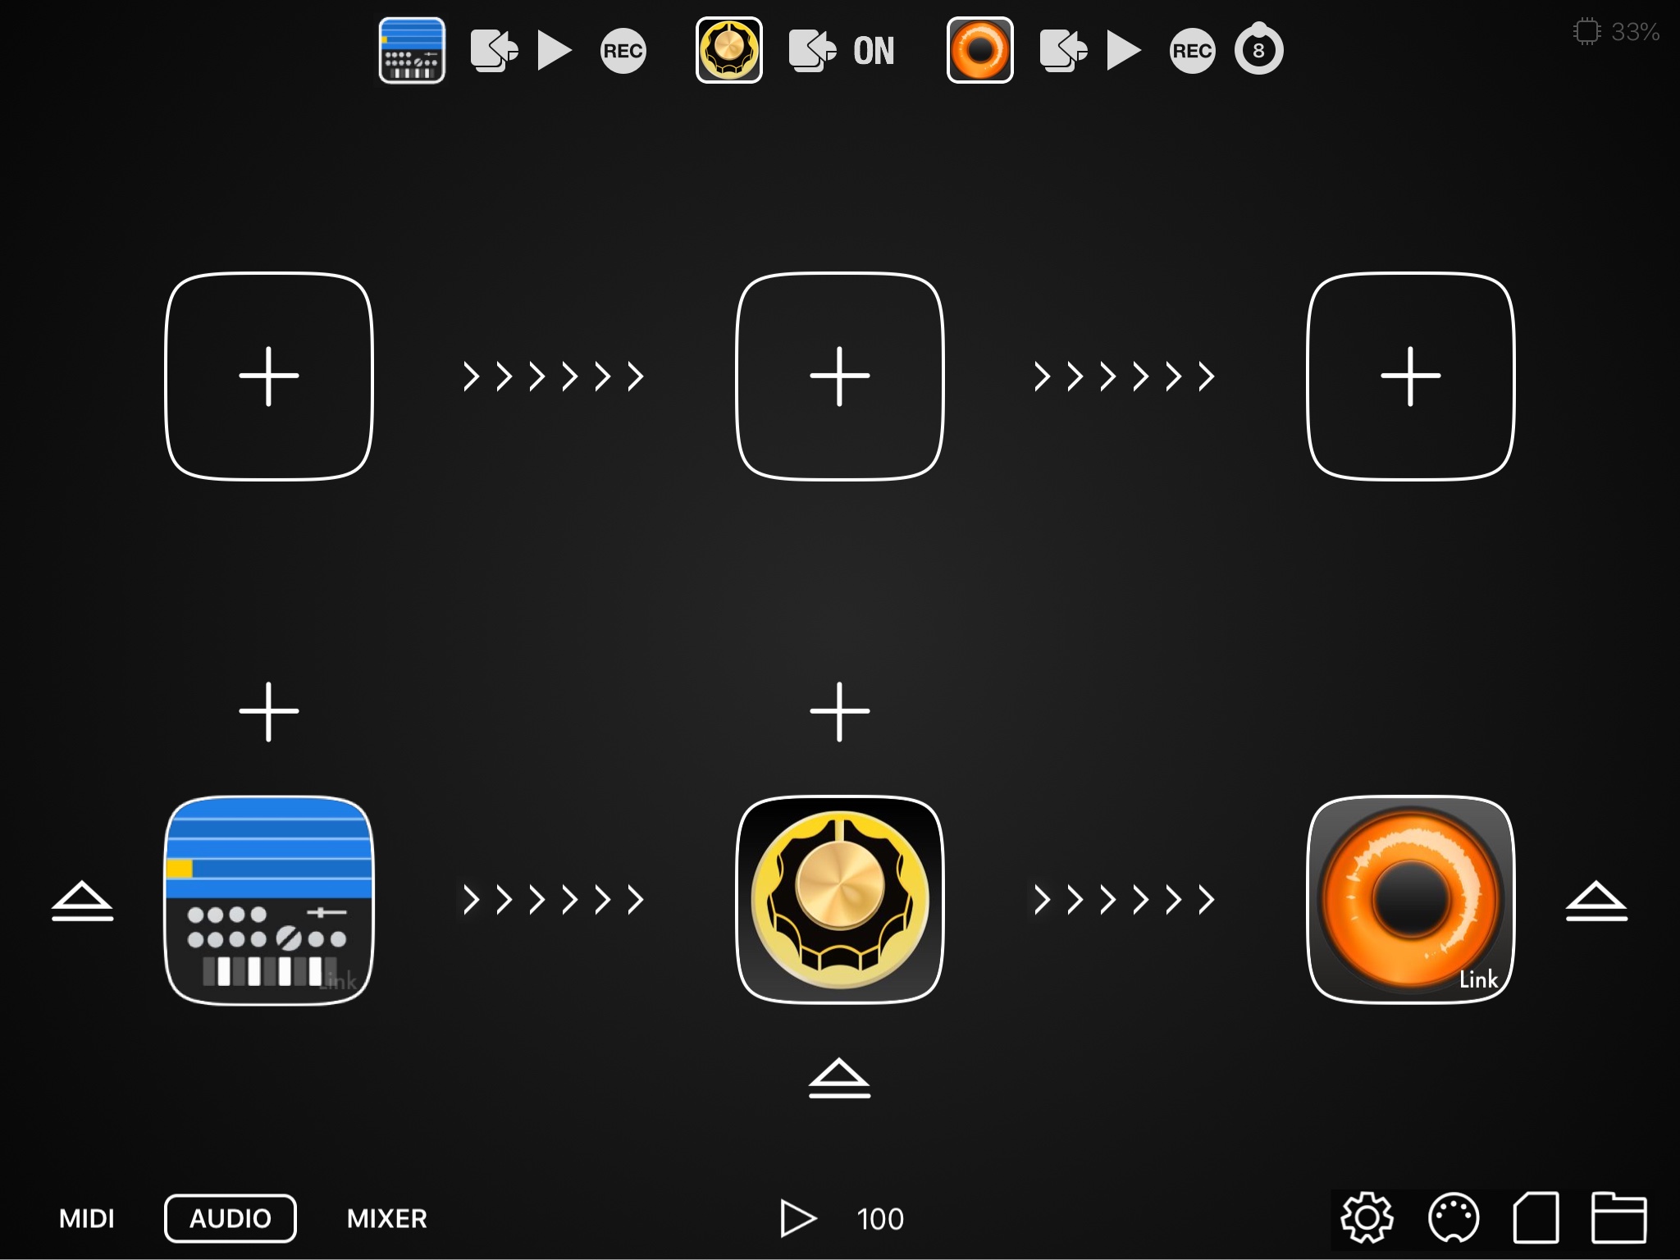
Task: Open the orange ring app tile in the audio lane
Action: (1411, 900)
